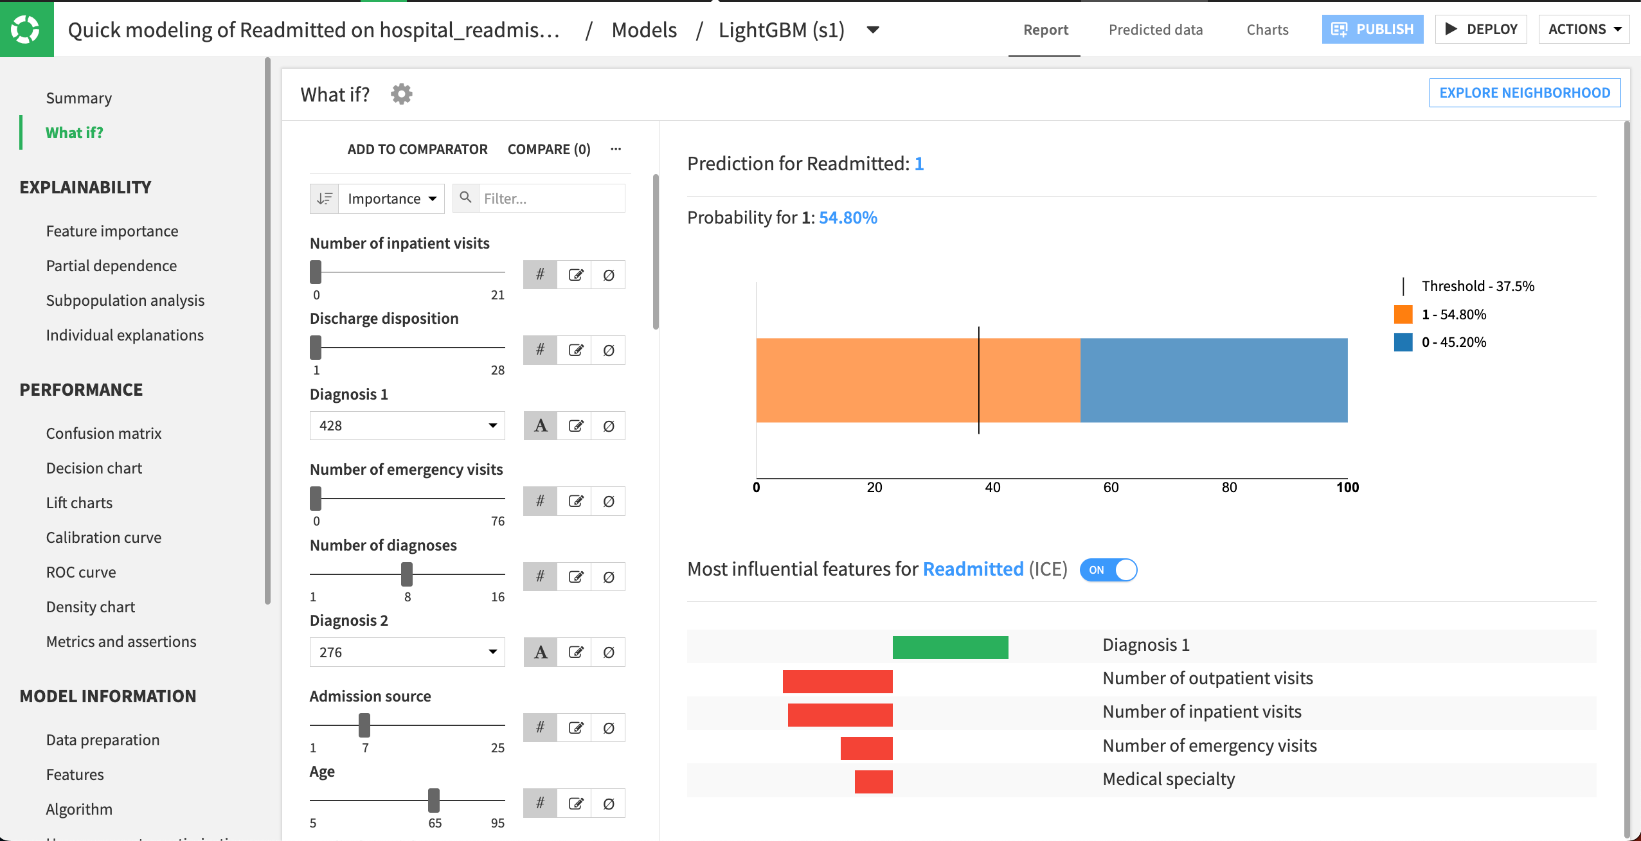Click the edit icon for Number of inpatient visits
This screenshot has height=841, width=1641.
(575, 275)
